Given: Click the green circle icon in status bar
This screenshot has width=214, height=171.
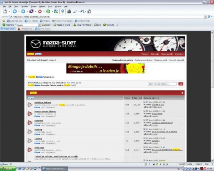Looking at the screenshot, I should point(157,164).
